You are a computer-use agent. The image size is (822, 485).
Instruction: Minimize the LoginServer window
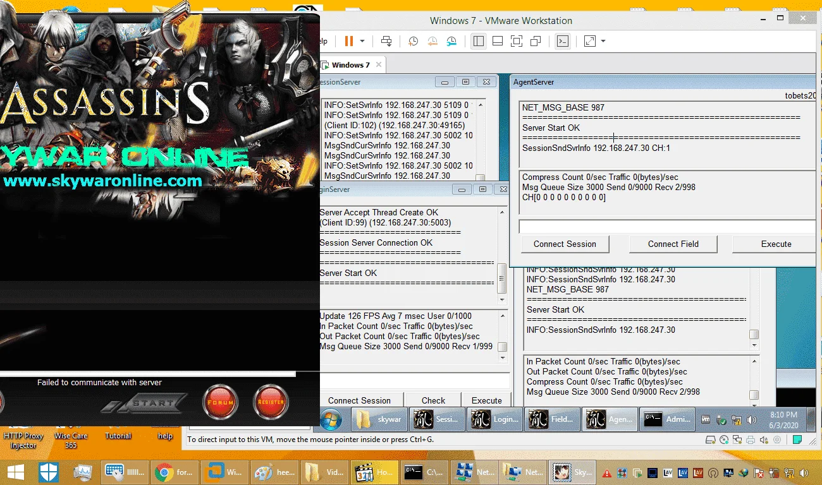click(462, 189)
